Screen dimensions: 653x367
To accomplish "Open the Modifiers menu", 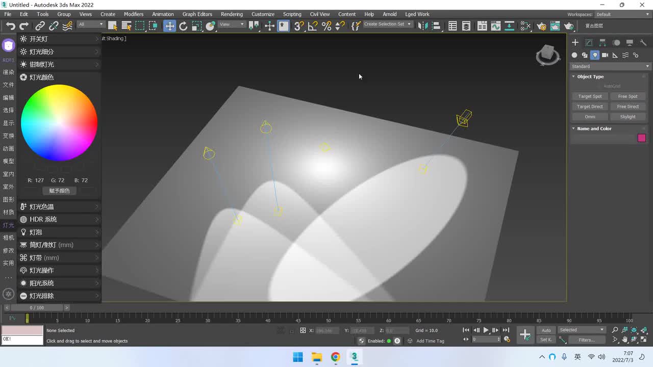I will point(134,14).
